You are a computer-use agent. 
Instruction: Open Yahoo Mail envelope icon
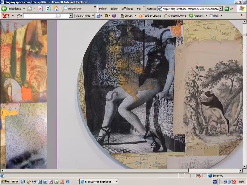tap(211, 16)
